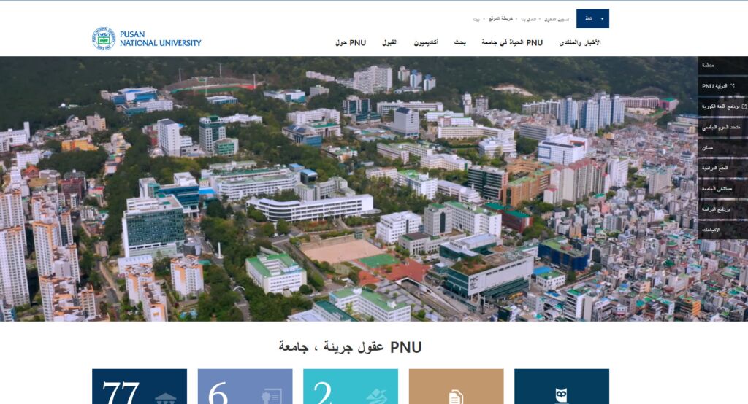The width and height of the screenshot is (748, 404).
Task: Open the لغة language dropdown
Action: tap(592, 19)
